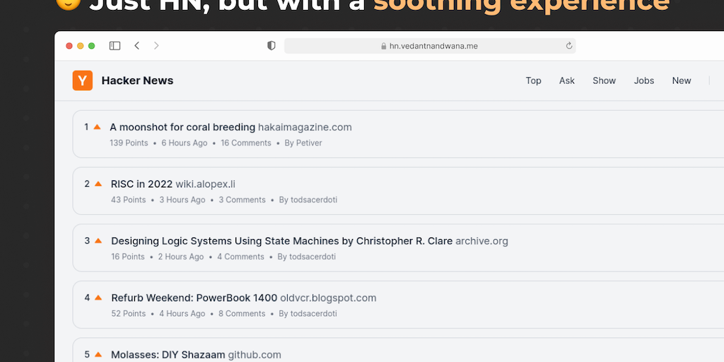The height and width of the screenshot is (362, 724).
Task: Upvote the Molasses DIY Shazaam story
Action: click(98, 354)
